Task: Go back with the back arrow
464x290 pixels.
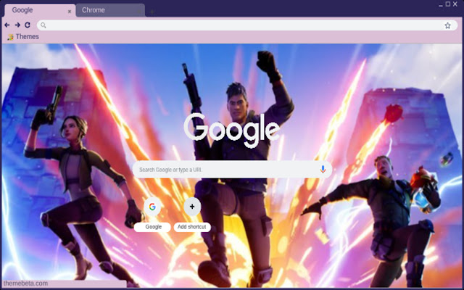Action: click(7, 25)
